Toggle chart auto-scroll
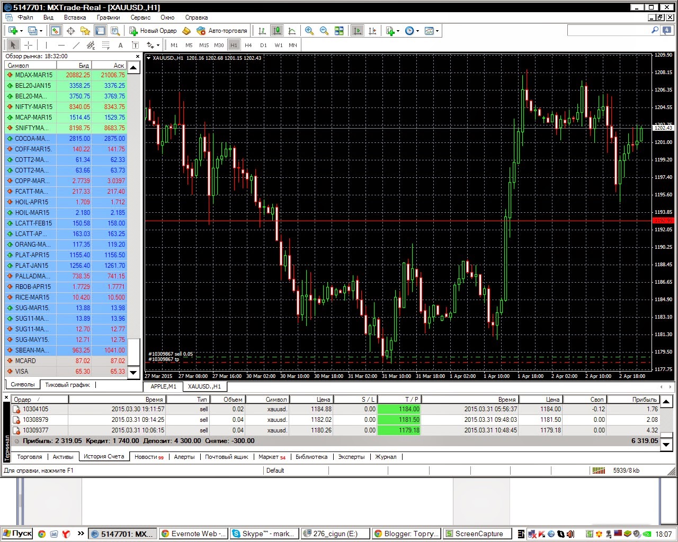The image size is (678, 542). (x=358, y=31)
